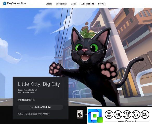152x124 pixels.
Task: Click the Add to Wishlist button
Action: (41, 107)
